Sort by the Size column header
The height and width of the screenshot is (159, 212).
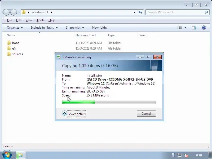148,35
